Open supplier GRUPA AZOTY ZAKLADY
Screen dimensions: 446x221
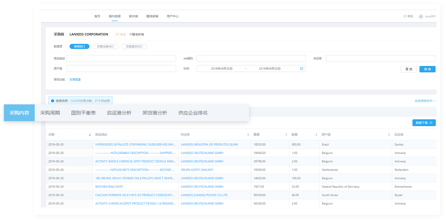pos(197,170)
